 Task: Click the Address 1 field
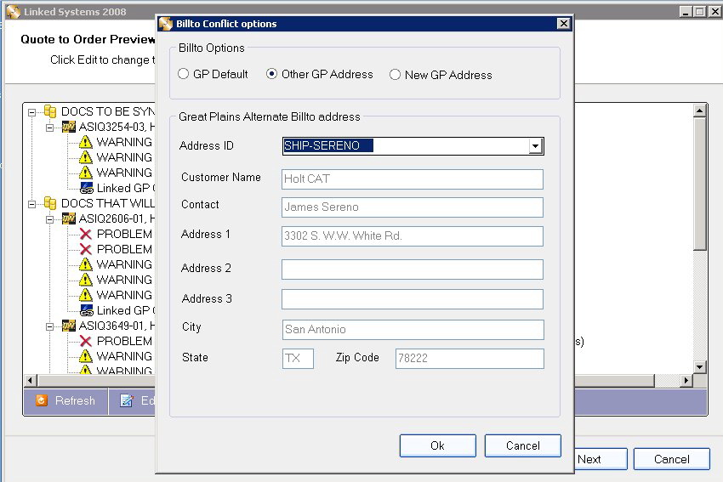413,236
